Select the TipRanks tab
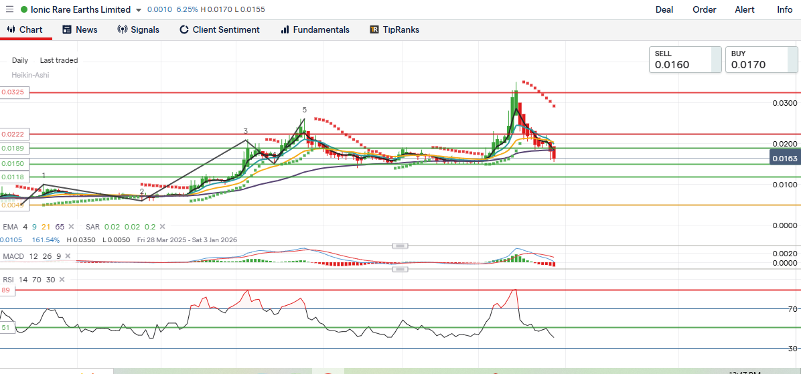Image resolution: width=801 pixels, height=374 pixels. tap(394, 30)
